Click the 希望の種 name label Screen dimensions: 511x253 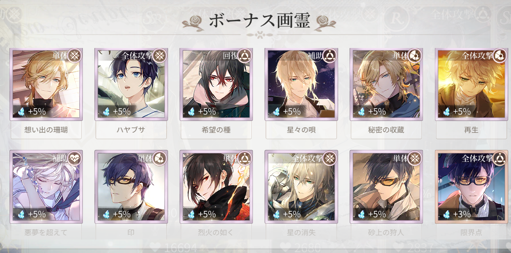coord(216,130)
